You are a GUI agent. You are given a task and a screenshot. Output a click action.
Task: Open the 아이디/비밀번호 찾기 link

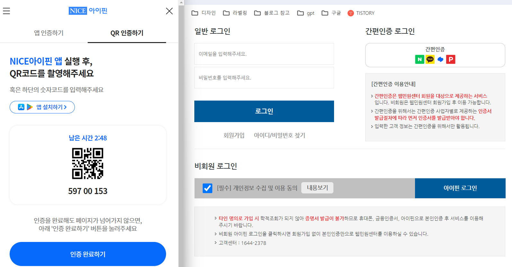click(x=279, y=135)
